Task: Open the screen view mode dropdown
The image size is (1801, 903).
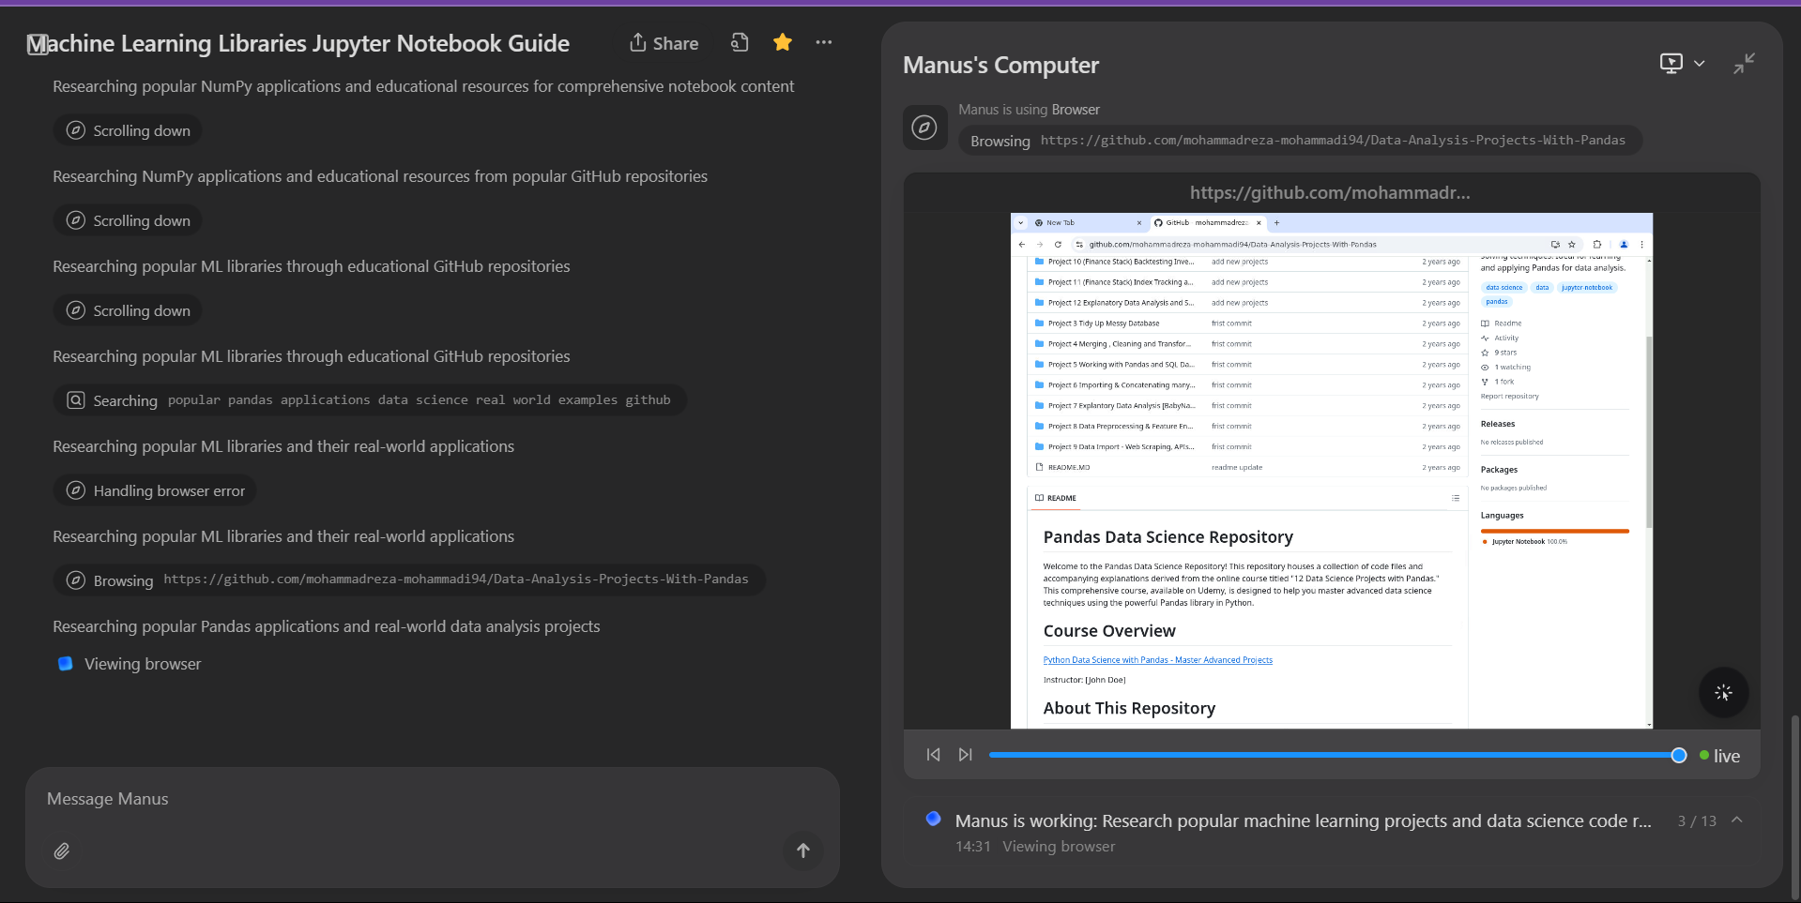Action: pyautogui.click(x=1682, y=64)
